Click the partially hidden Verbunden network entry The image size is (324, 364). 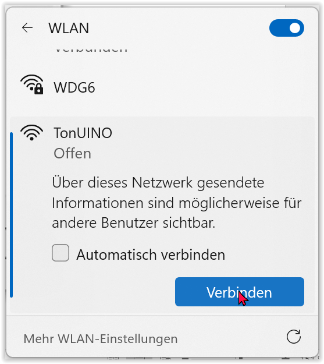pyautogui.click(x=91, y=50)
